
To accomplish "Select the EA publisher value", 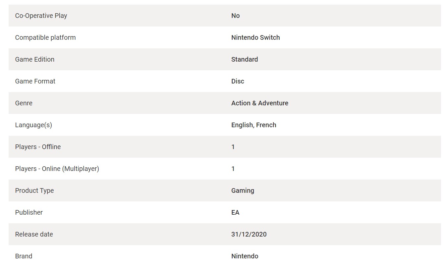I will click(x=235, y=212).
